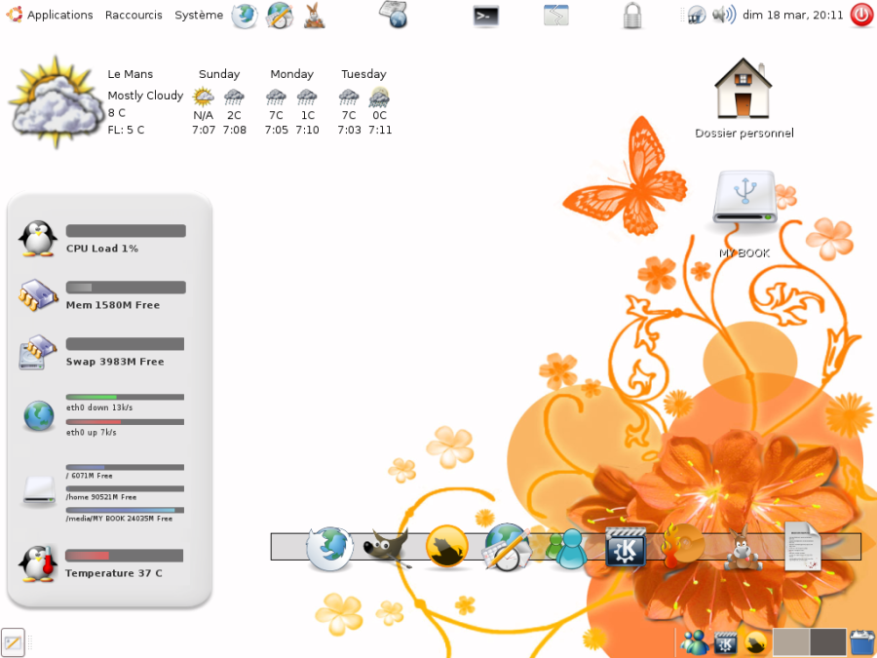This screenshot has width=877, height=658.
Task: Launch the flaming disc burner in dock
Action: pyautogui.click(x=683, y=546)
